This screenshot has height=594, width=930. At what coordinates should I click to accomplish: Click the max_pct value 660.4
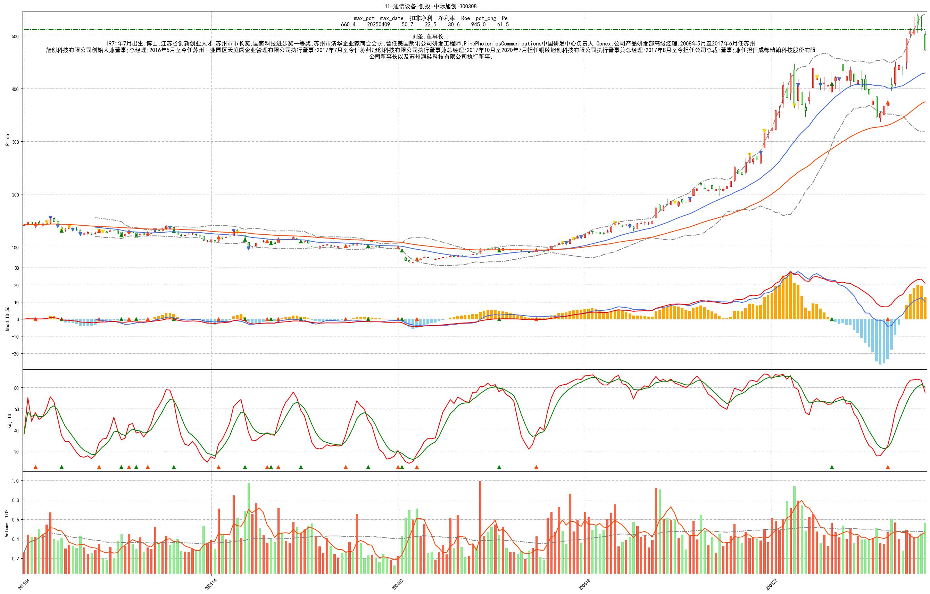(x=348, y=24)
